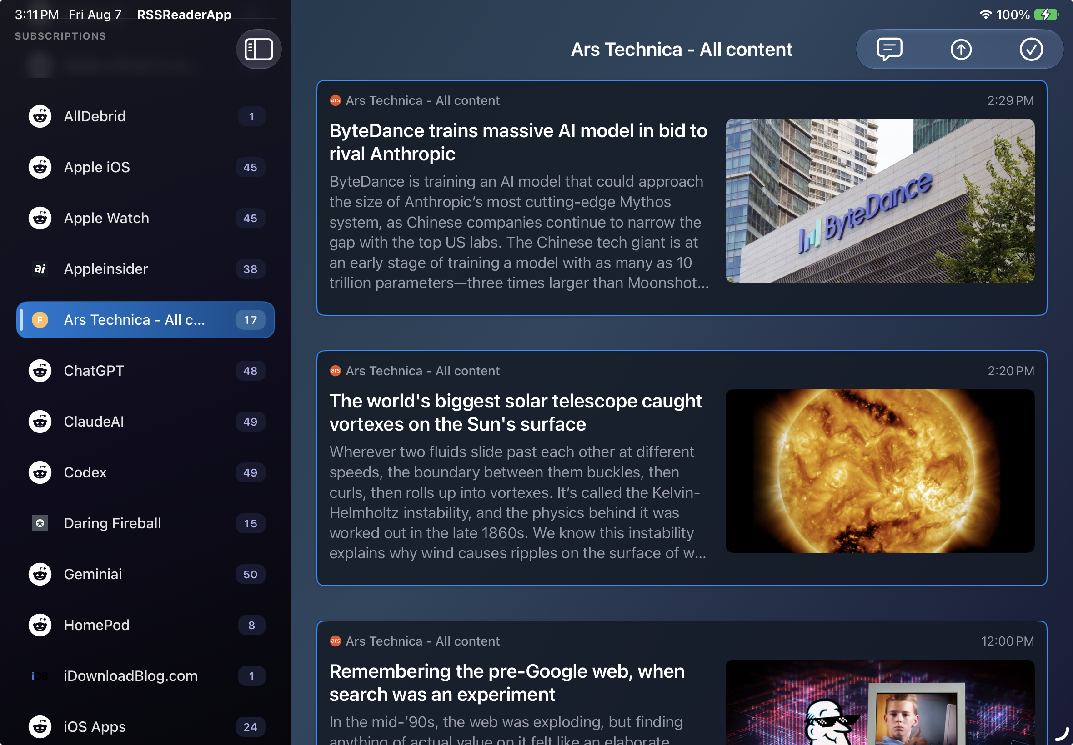1073x745 pixels.
Task: Click the Daring Fireball badge 15
Action: click(251, 523)
